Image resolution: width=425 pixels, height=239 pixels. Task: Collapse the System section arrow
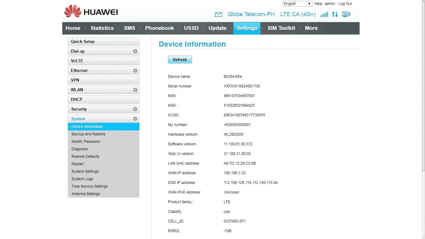pos(135,119)
